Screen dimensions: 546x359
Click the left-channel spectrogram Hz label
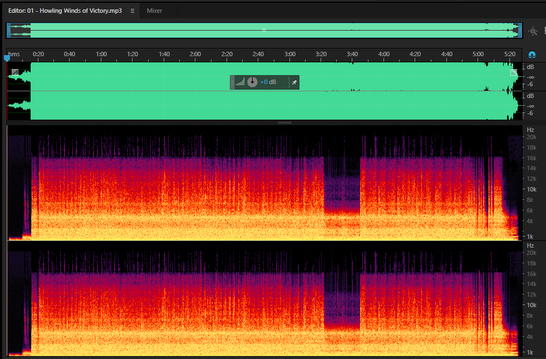point(530,130)
